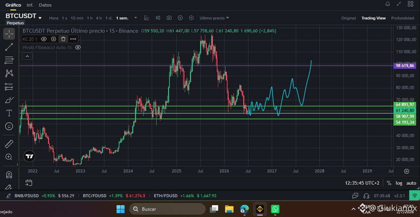The height and width of the screenshot is (217, 420).
Task: Toggle visibility of Pivots Fibonacci indicator
Action: coord(78,47)
